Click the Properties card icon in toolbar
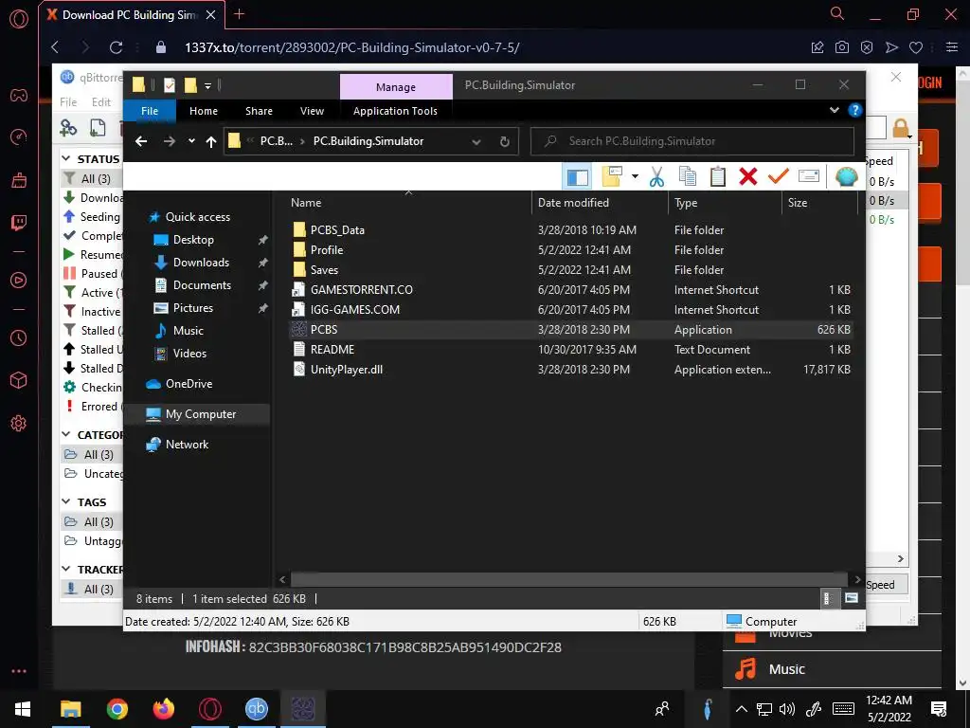This screenshot has height=728, width=970. point(809,177)
